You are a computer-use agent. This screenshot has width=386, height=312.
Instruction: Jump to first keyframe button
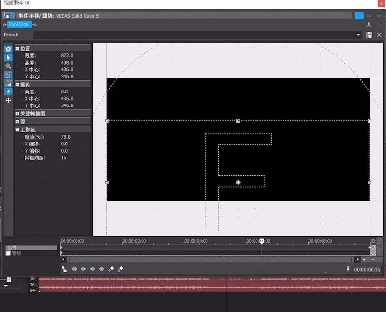74,269
